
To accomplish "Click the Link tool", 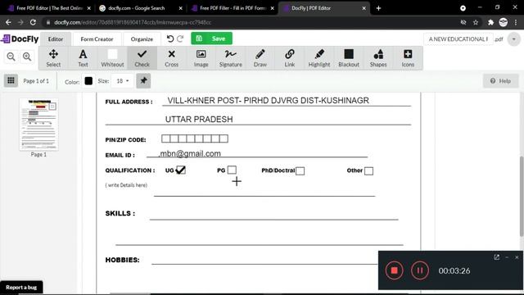I will pyautogui.click(x=290, y=58).
